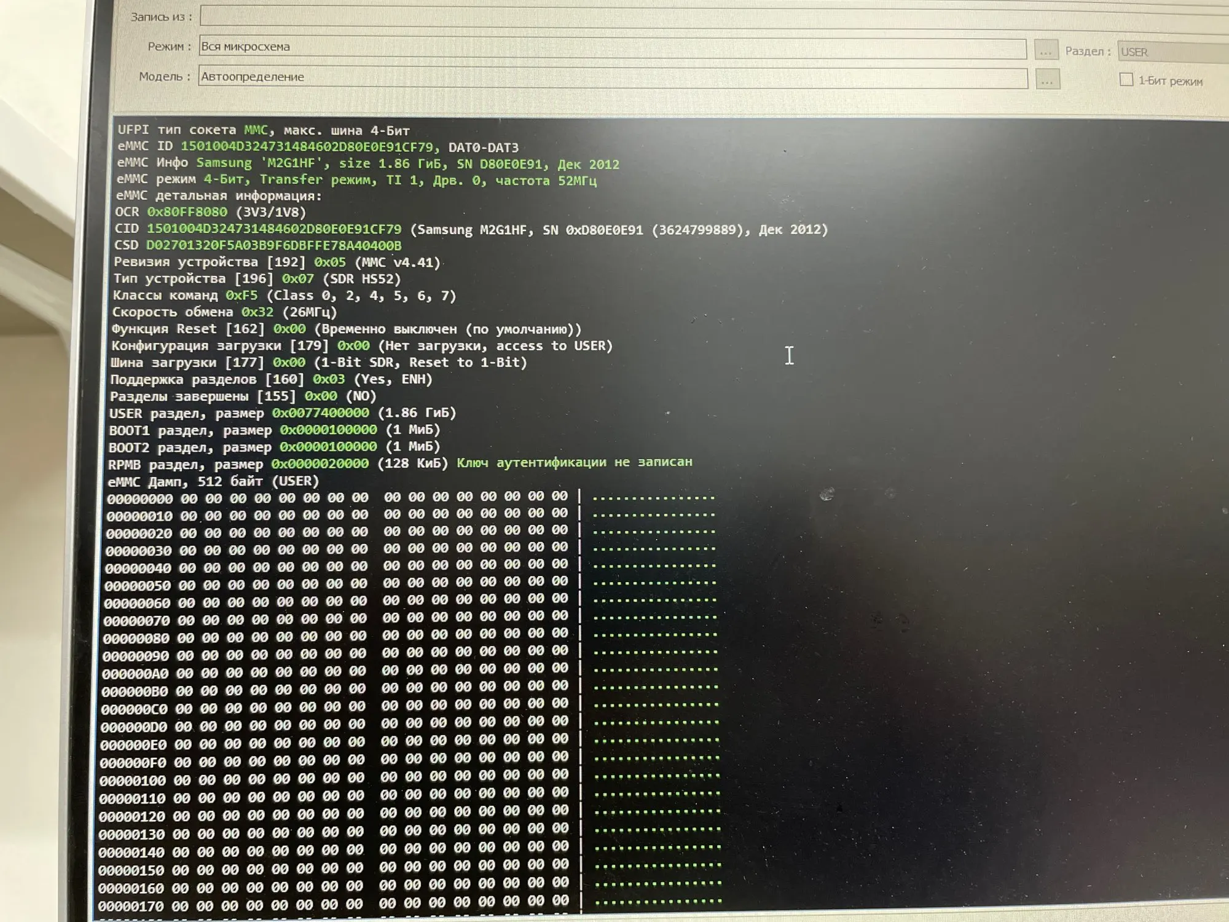Click the 'UFPI тип сокета MMC' first log line
The image size is (1229, 922).
pyautogui.click(x=263, y=130)
